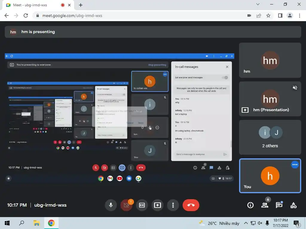Screen dimensions: 306x229
Task: Open Windows taskbar search
Action: click(x=22, y=223)
